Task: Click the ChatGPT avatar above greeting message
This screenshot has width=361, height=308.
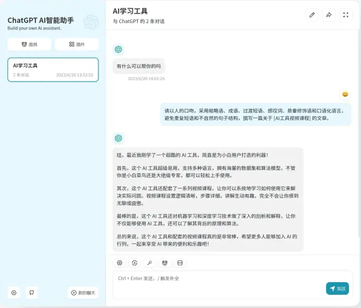Action: [118, 49]
